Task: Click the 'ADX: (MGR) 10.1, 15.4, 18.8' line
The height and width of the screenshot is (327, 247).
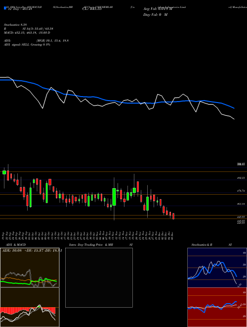Action: coord(37,41)
